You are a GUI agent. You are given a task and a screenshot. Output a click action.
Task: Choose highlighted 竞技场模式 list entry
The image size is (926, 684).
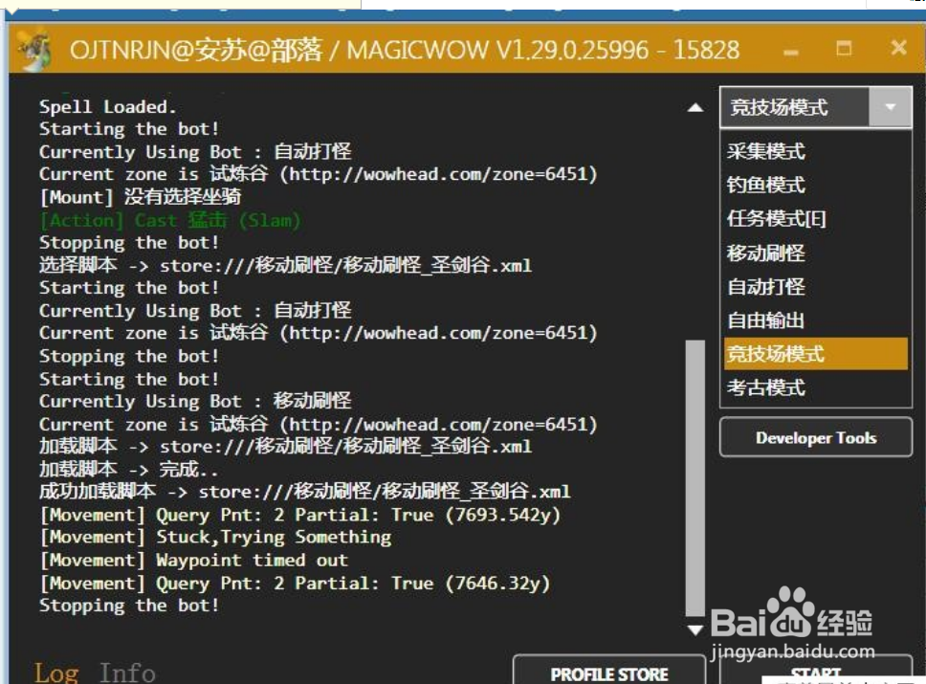click(x=816, y=354)
